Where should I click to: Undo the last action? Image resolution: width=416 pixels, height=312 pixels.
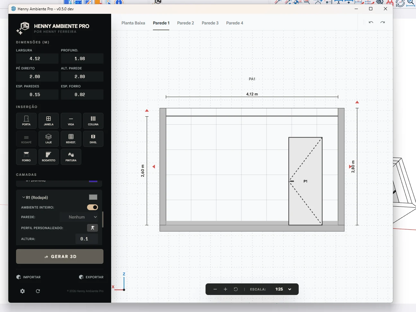click(371, 22)
